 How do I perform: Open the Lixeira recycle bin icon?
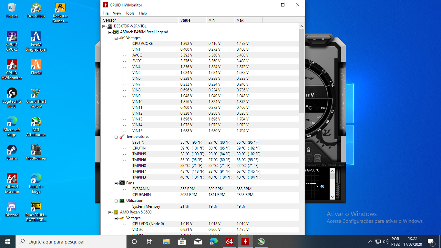[12, 10]
